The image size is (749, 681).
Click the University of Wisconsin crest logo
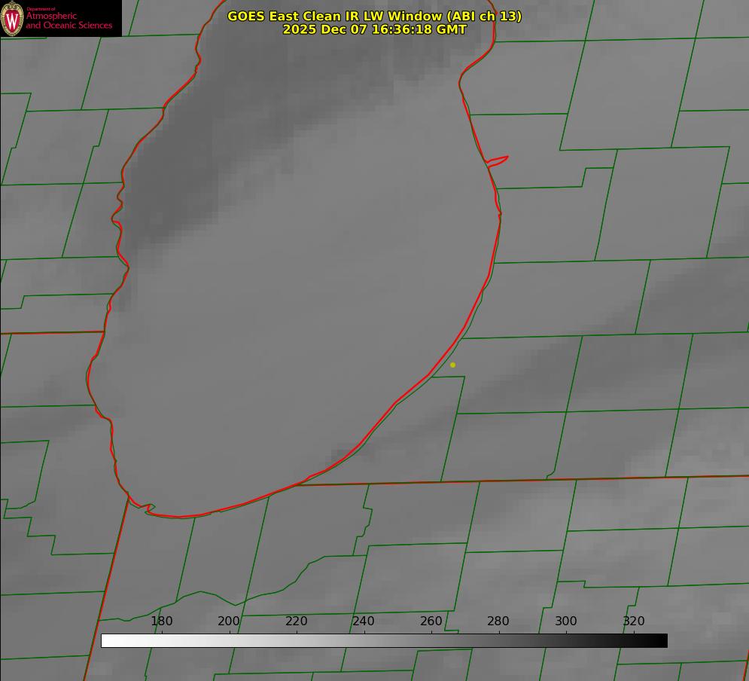tap(12, 18)
